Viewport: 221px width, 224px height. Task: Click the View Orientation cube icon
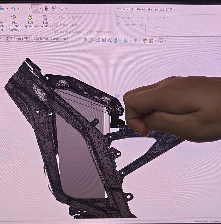pos(116,40)
